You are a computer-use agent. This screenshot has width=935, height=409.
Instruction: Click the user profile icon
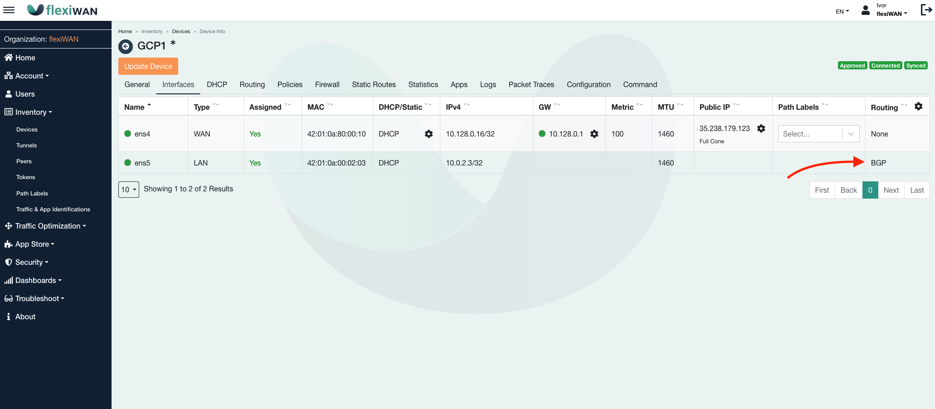point(865,10)
